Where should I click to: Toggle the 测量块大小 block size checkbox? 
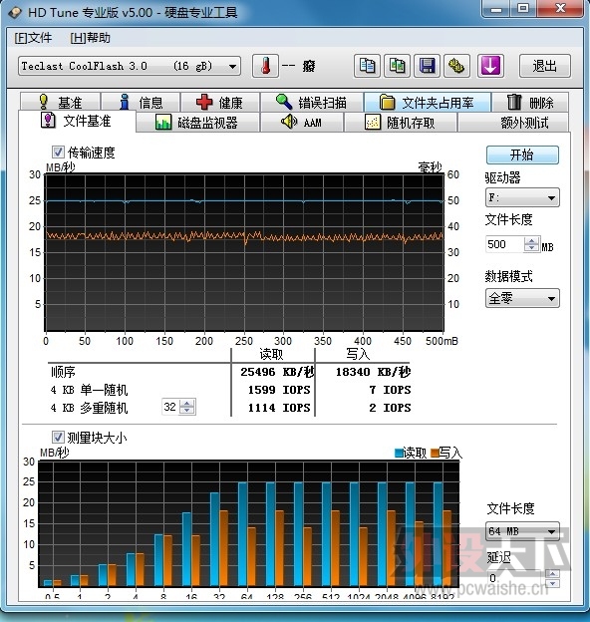(58, 438)
